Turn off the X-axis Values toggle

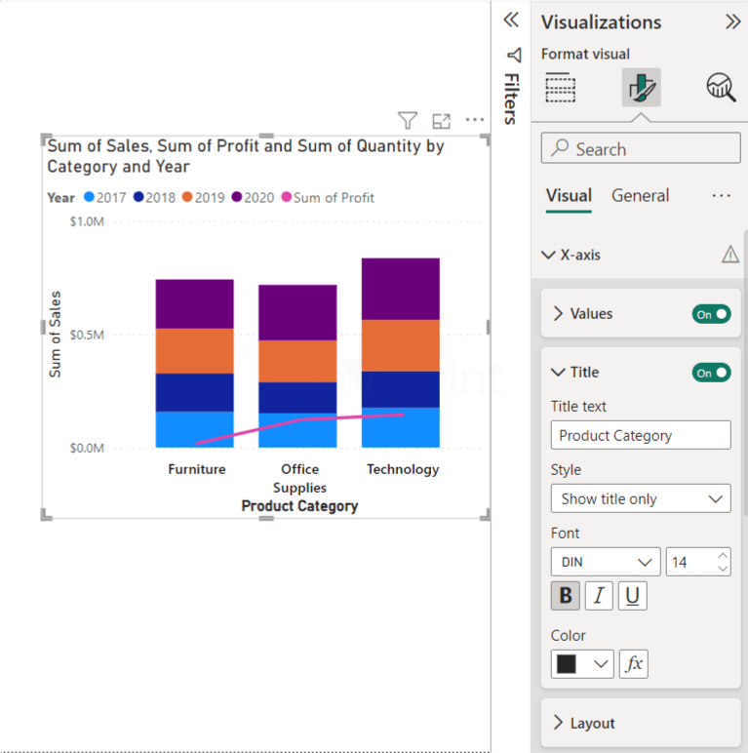(x=711, y=314)
